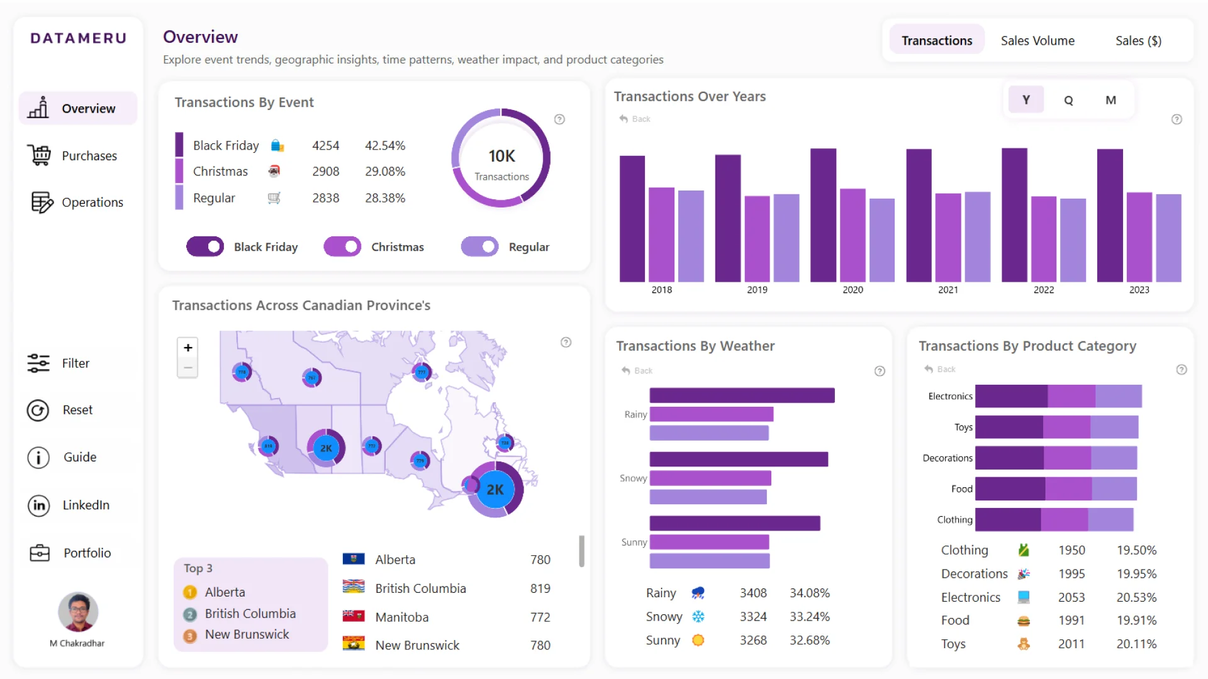
Task: Toggle the Christmas switch
Action: pos(342,246)
